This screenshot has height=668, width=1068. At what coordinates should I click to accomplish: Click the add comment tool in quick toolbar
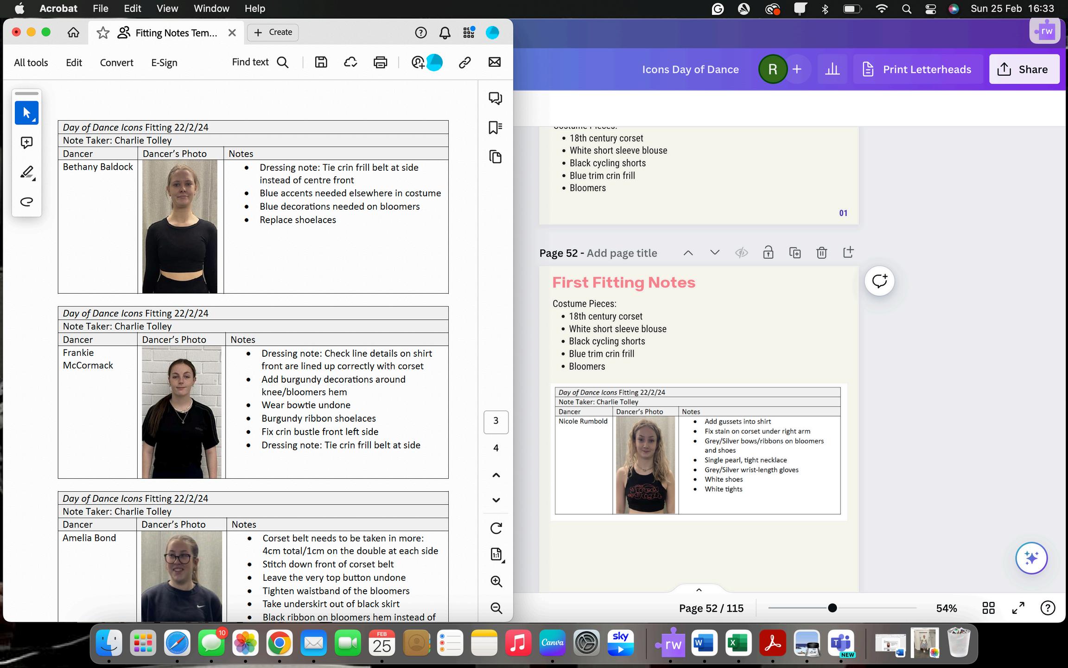26,142
